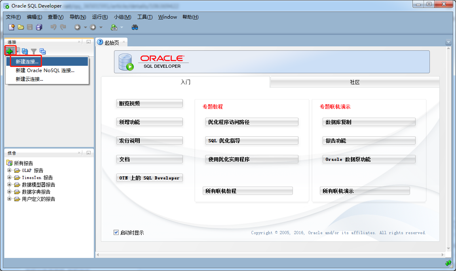Click the horizontal scrollbar left arrow

pyautogui.click(x=98, y=255)
